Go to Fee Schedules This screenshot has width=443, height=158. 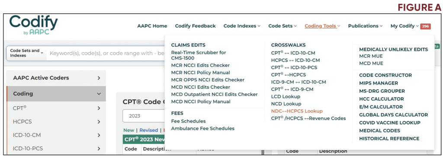[189, 121]
